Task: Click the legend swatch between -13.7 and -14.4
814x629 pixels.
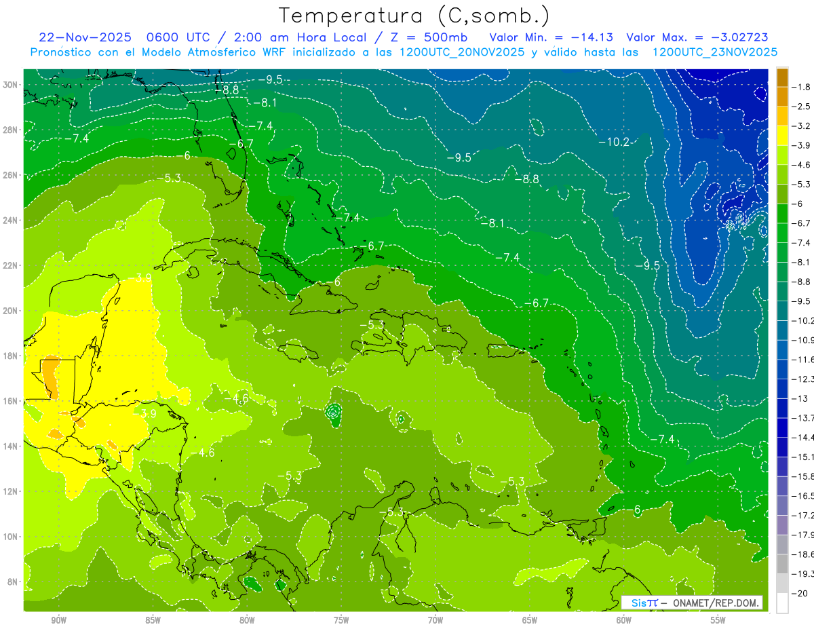Action: (782, 427)
